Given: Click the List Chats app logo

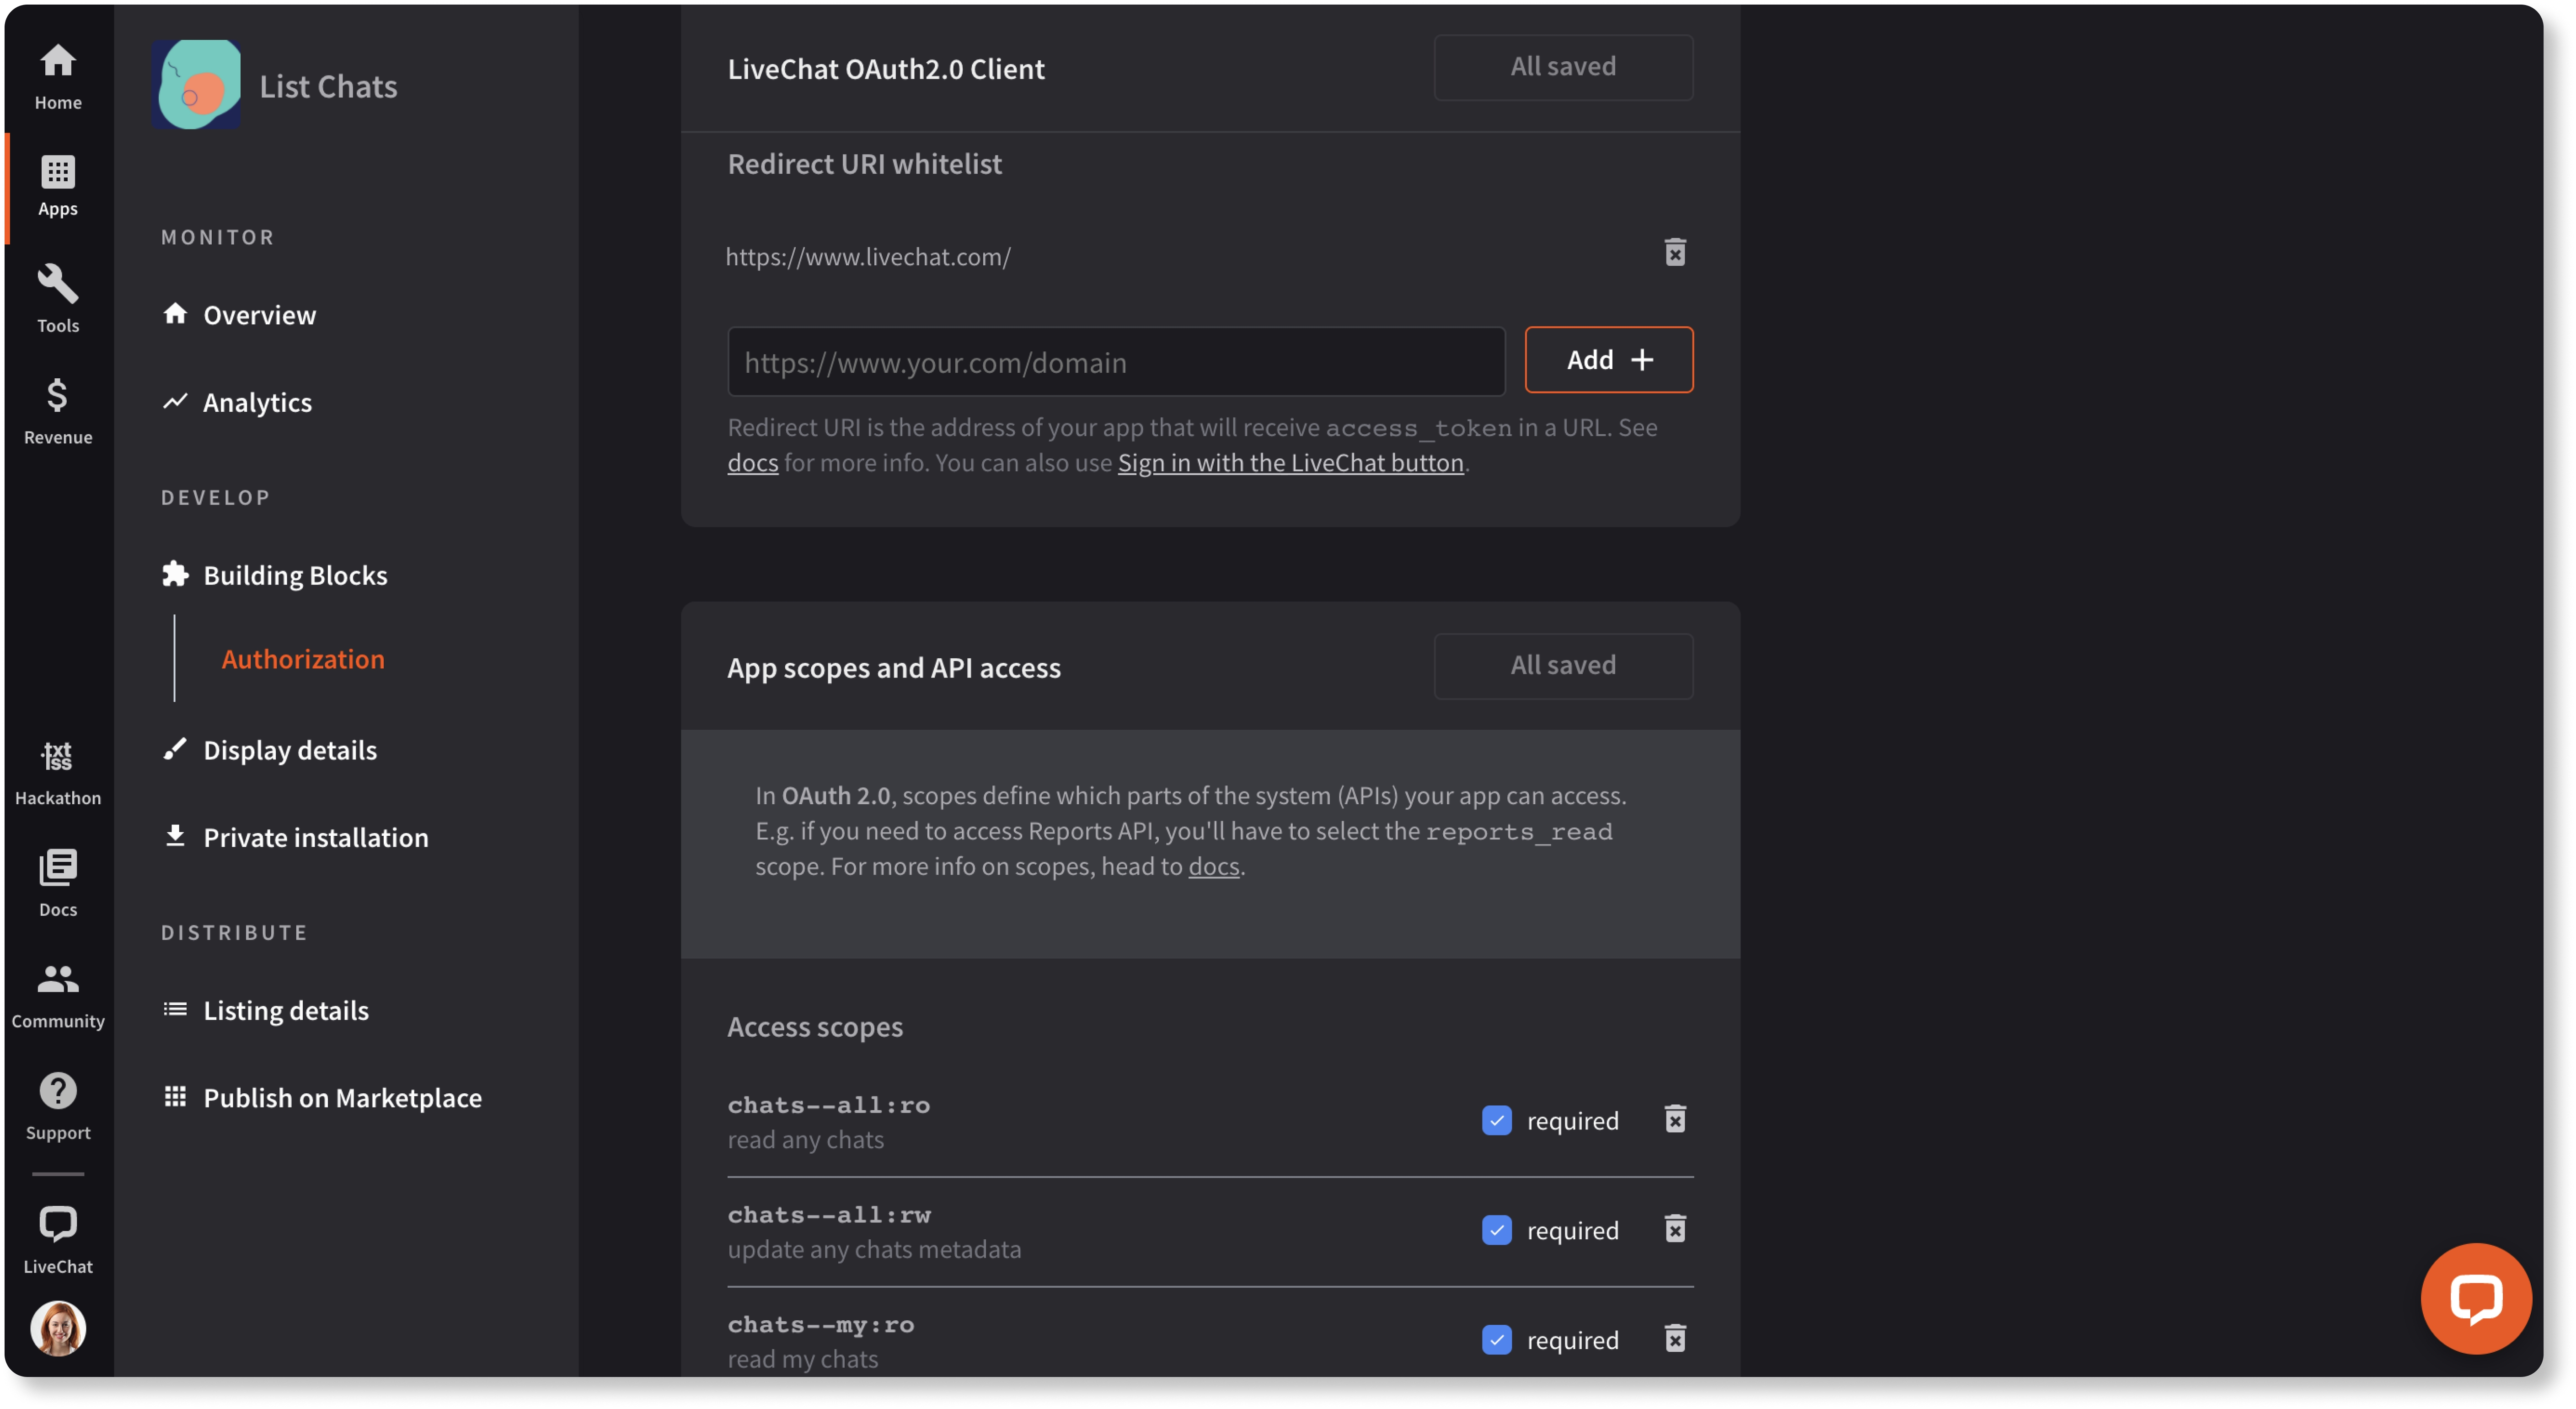Looking at the screenshot, I should coord(197,85).
